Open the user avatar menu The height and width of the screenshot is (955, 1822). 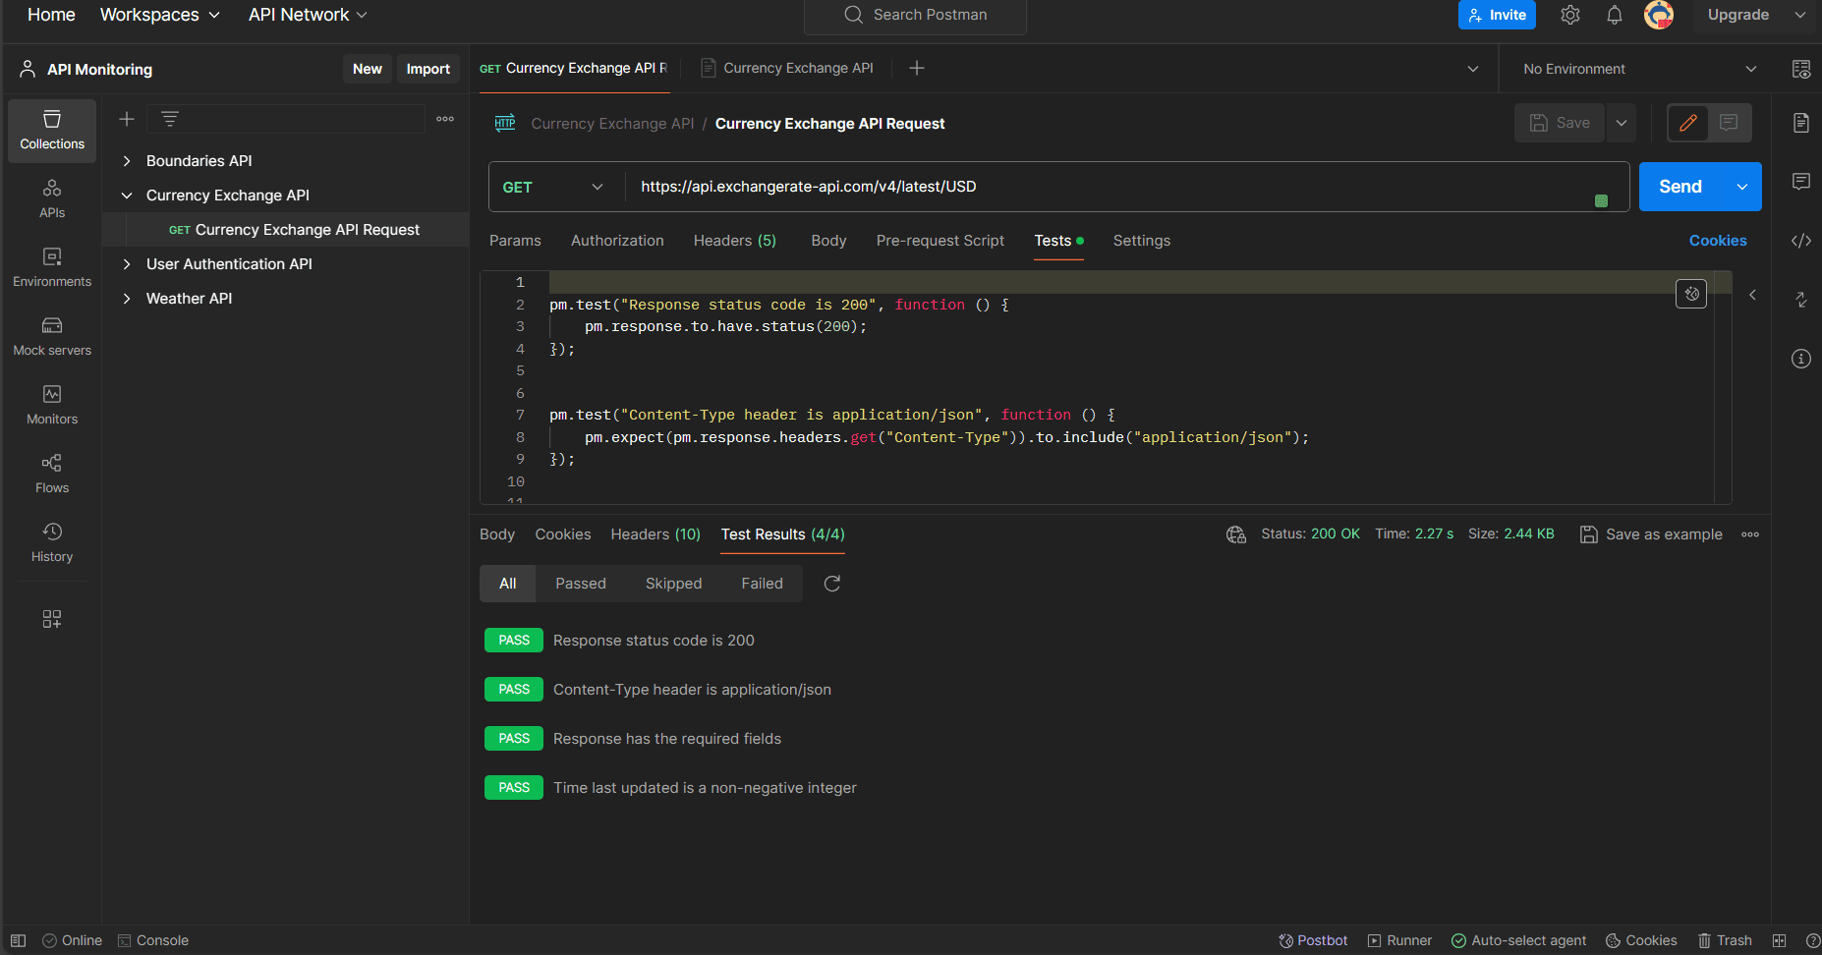tap(1659, 15)
